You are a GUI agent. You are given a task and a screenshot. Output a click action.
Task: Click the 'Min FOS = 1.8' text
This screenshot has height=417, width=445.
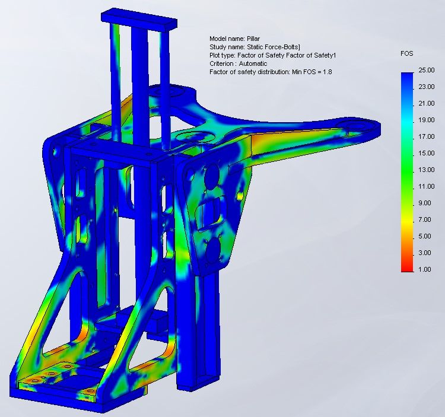[x=313, y=72]
